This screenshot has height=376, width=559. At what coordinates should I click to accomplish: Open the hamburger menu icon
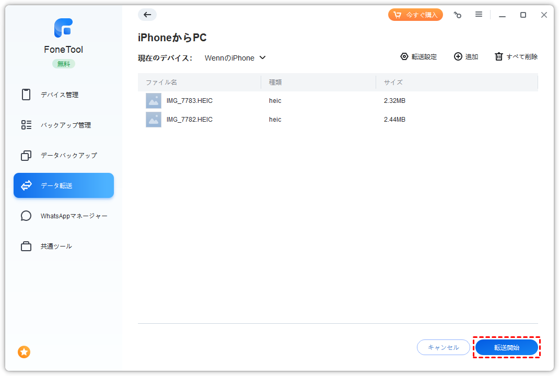pyautogui.click(x=479, y=15)
